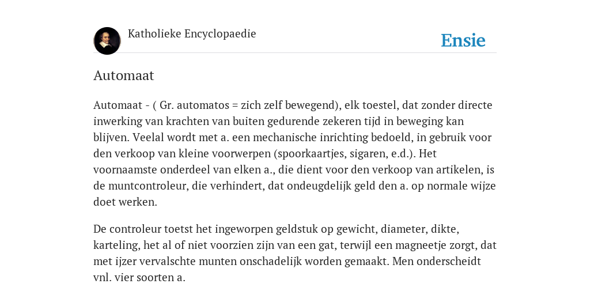Click the word 'karteling' in the second paragraph
Viewport: 590px width, 295px height.
(x=116, y=245)
